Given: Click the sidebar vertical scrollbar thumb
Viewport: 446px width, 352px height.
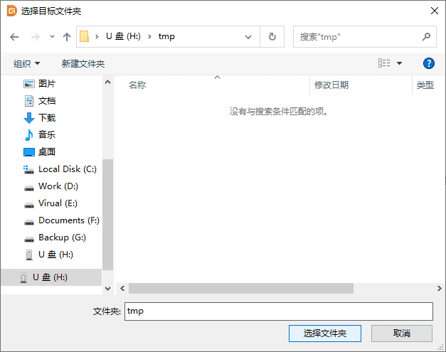Looking at the screenshot, I should pos(107,215).
